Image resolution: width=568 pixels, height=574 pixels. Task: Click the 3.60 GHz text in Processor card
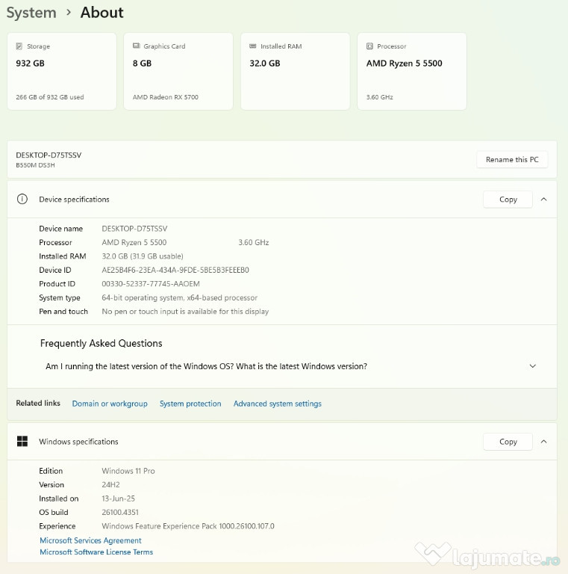pyautogui.click(x=380, y=97)
